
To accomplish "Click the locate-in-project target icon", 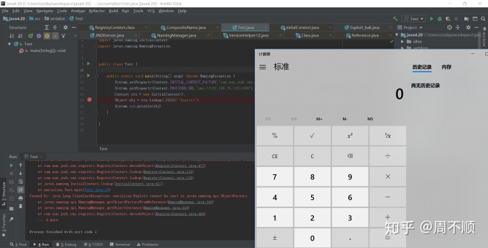I will tap(449, 27).
